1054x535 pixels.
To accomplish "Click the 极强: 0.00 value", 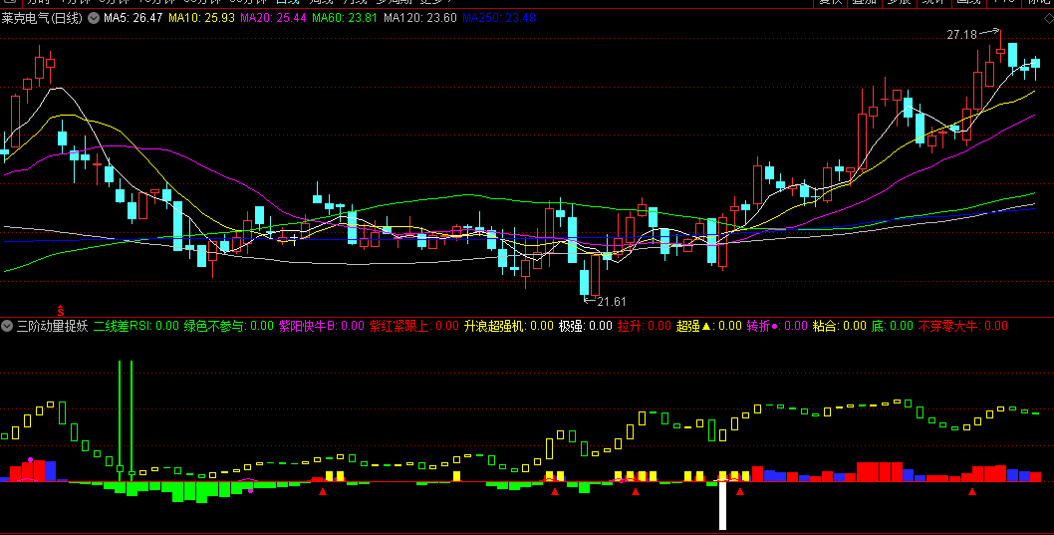I will pos(586,326).
